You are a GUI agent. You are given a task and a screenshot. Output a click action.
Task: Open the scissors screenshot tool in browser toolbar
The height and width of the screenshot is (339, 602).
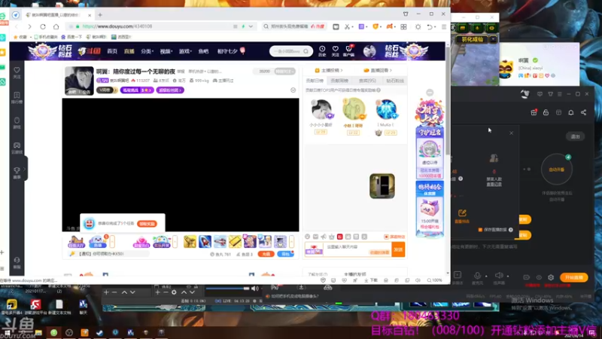pyautogui.click(x=347, y=26)
